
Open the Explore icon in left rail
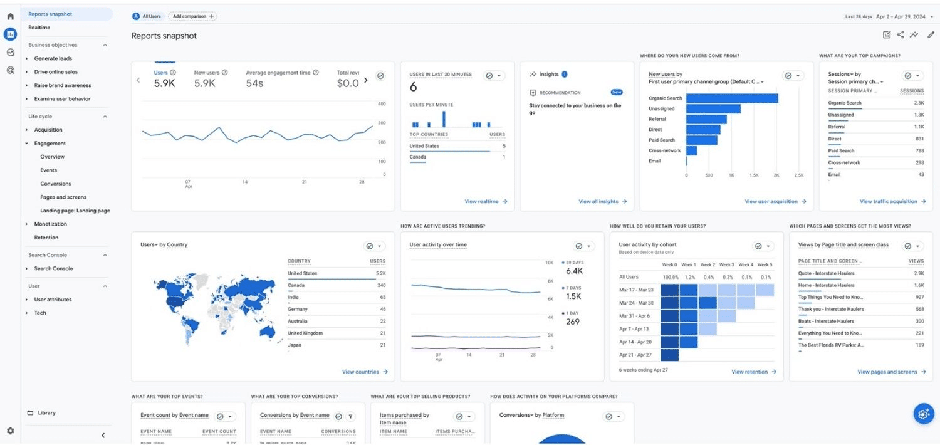coord(10,53)
